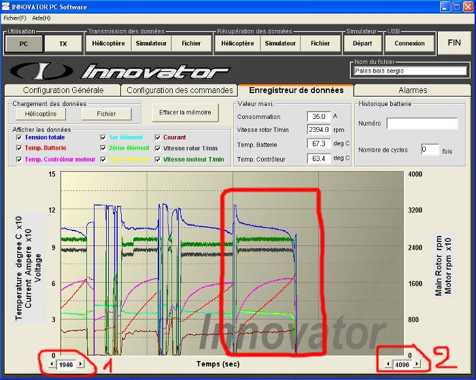The image size is (476, 380).
Task: Decrease start time with left arrow by 1946
Action: click(x=52, y=364)
